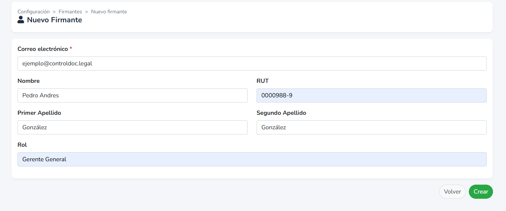Click the Segundo Apellido label
This screenshot has height=211, width=506.
pos(281,113)
